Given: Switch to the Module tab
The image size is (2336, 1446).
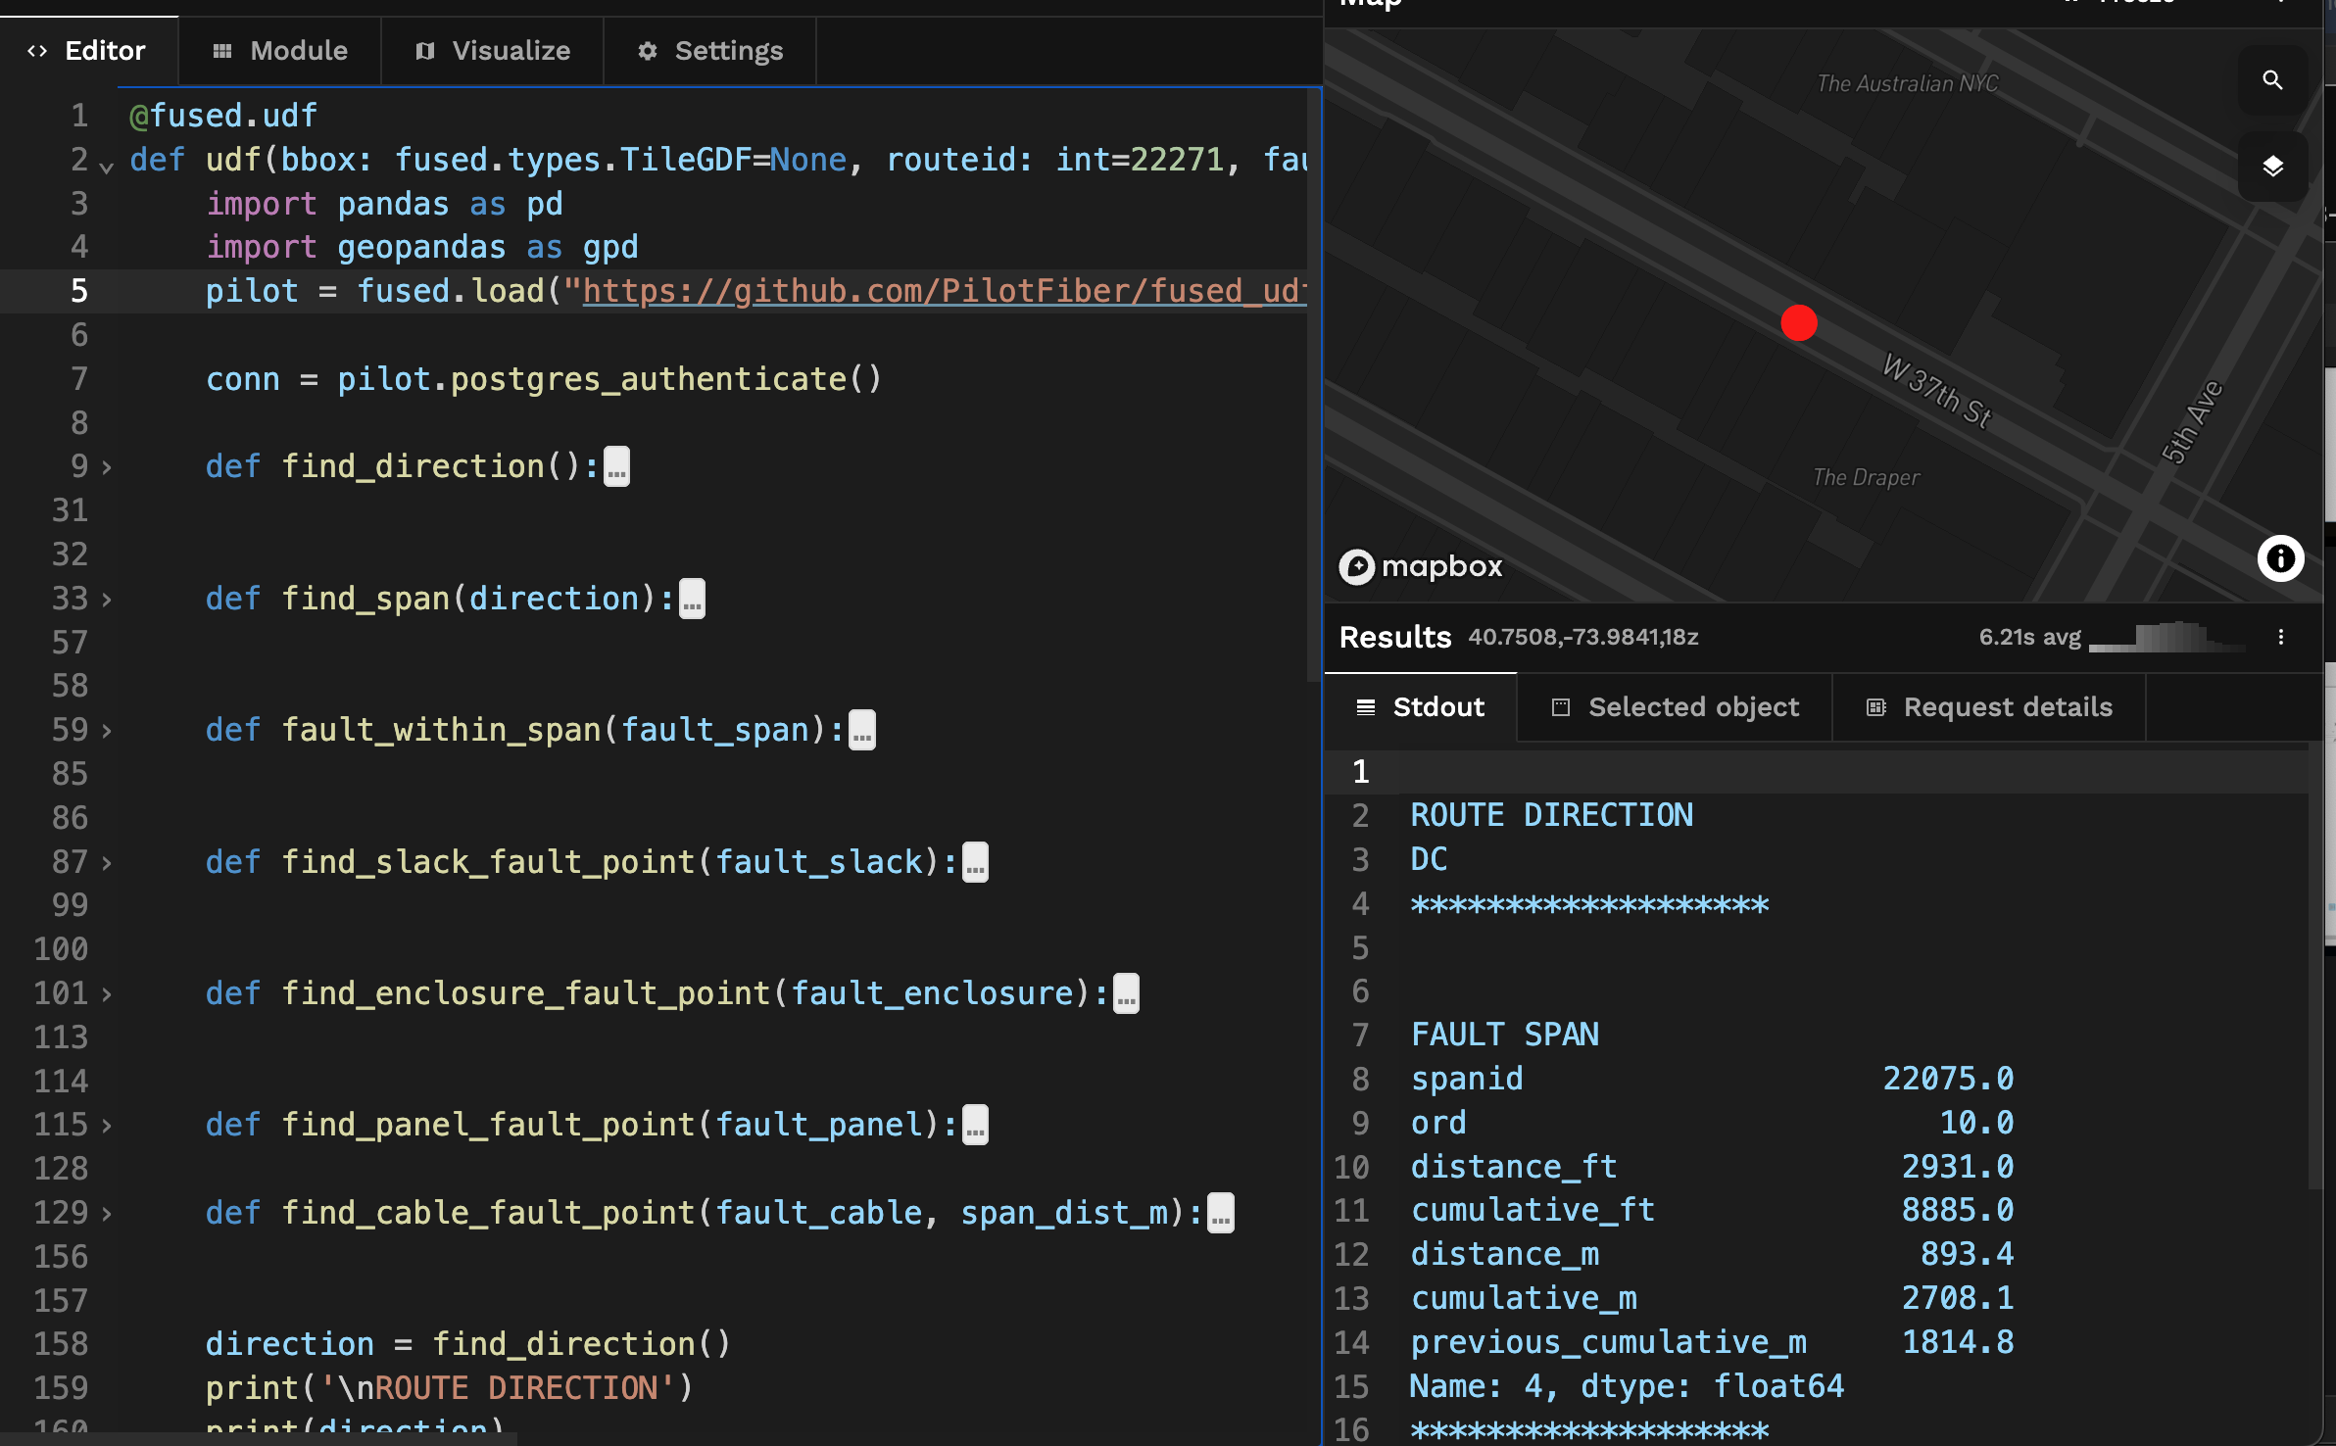Looking at the screenshot, I should point(280,51).
